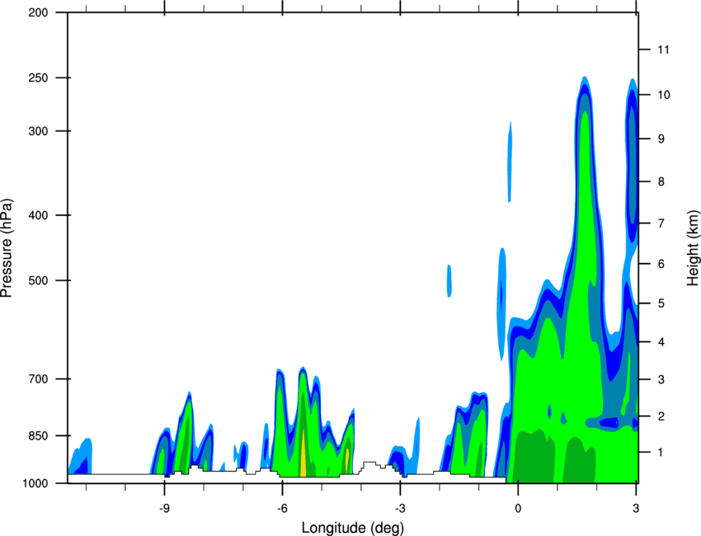The width and height of the screenshot is (701, 536).
Task: Click the -3 longitude tick label
Action: [400, 509]
